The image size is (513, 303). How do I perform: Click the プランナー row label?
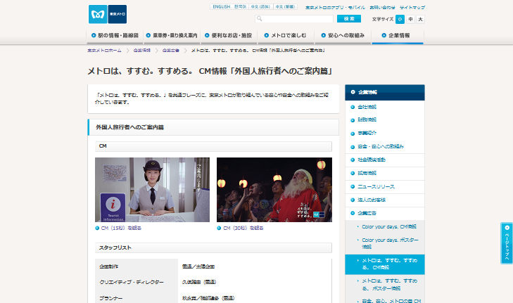click(x=111, y=298)
